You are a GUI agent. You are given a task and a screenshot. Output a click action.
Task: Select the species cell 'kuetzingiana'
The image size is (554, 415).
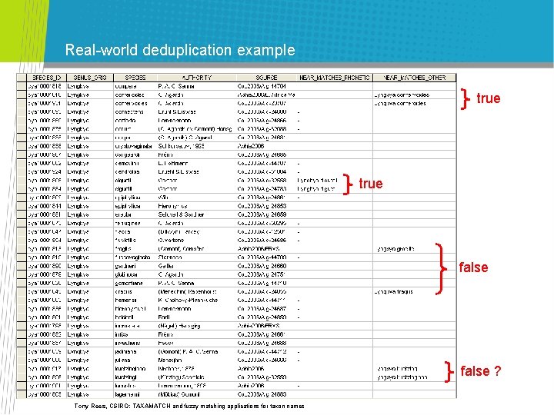pyautogui.click(x=135, y=369)
